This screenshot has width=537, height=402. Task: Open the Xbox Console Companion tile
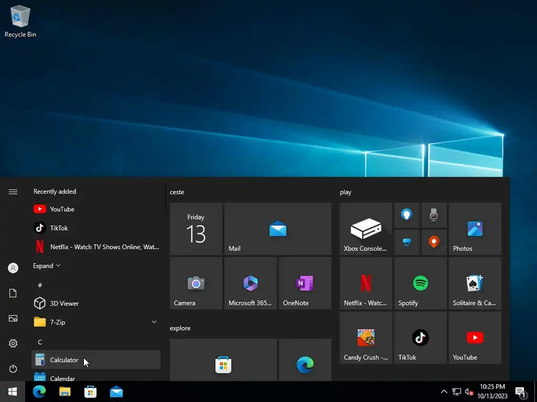click(366, 229)
